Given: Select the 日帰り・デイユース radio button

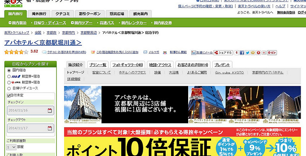Looking at the screenshot, I should click(x=9, y=89).
